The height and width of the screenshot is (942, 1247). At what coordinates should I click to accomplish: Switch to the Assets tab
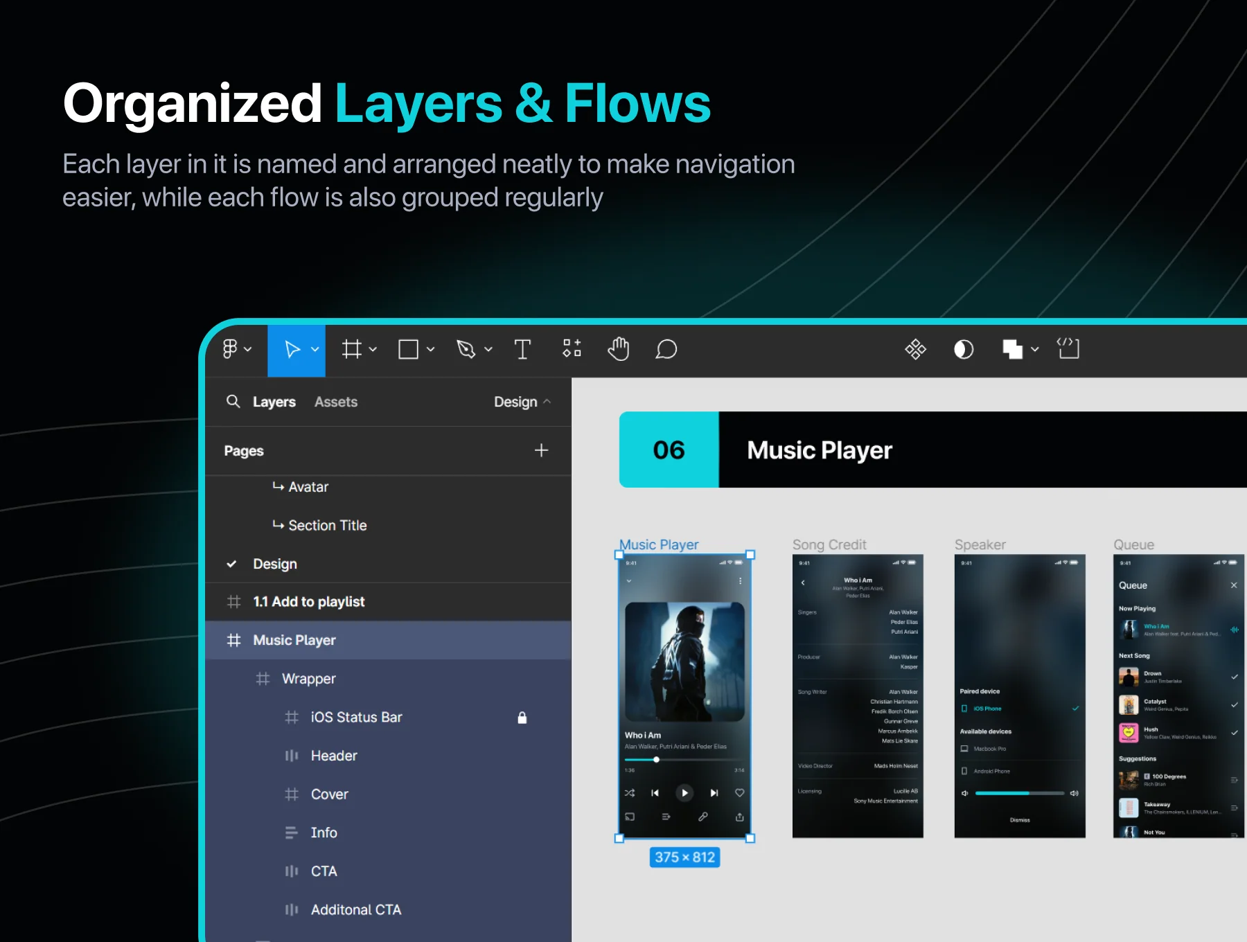click(x=336, y=402)
